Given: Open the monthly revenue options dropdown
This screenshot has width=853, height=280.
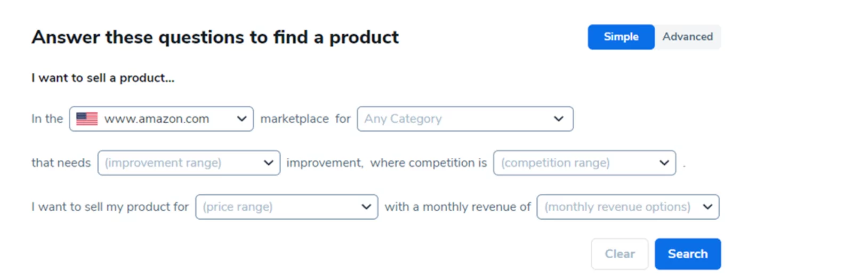Looking at the screenshot, I should click(x=628, y=207).
